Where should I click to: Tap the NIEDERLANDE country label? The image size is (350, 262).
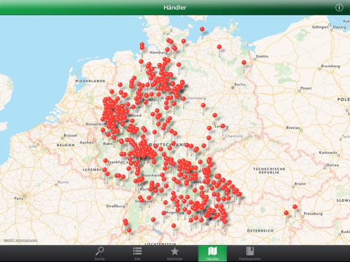91,81
